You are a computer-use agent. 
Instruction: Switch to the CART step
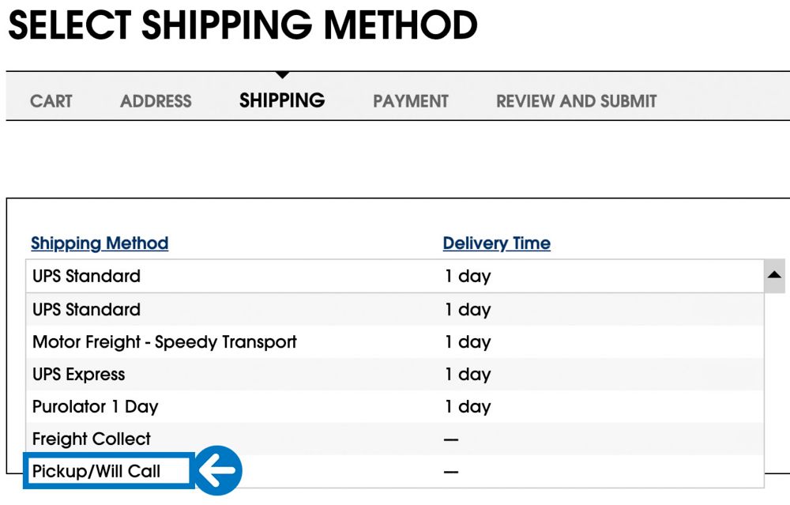[51, 101]
